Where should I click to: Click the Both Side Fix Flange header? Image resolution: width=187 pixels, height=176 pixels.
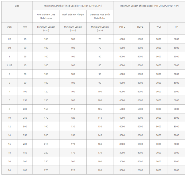point(73,14)
